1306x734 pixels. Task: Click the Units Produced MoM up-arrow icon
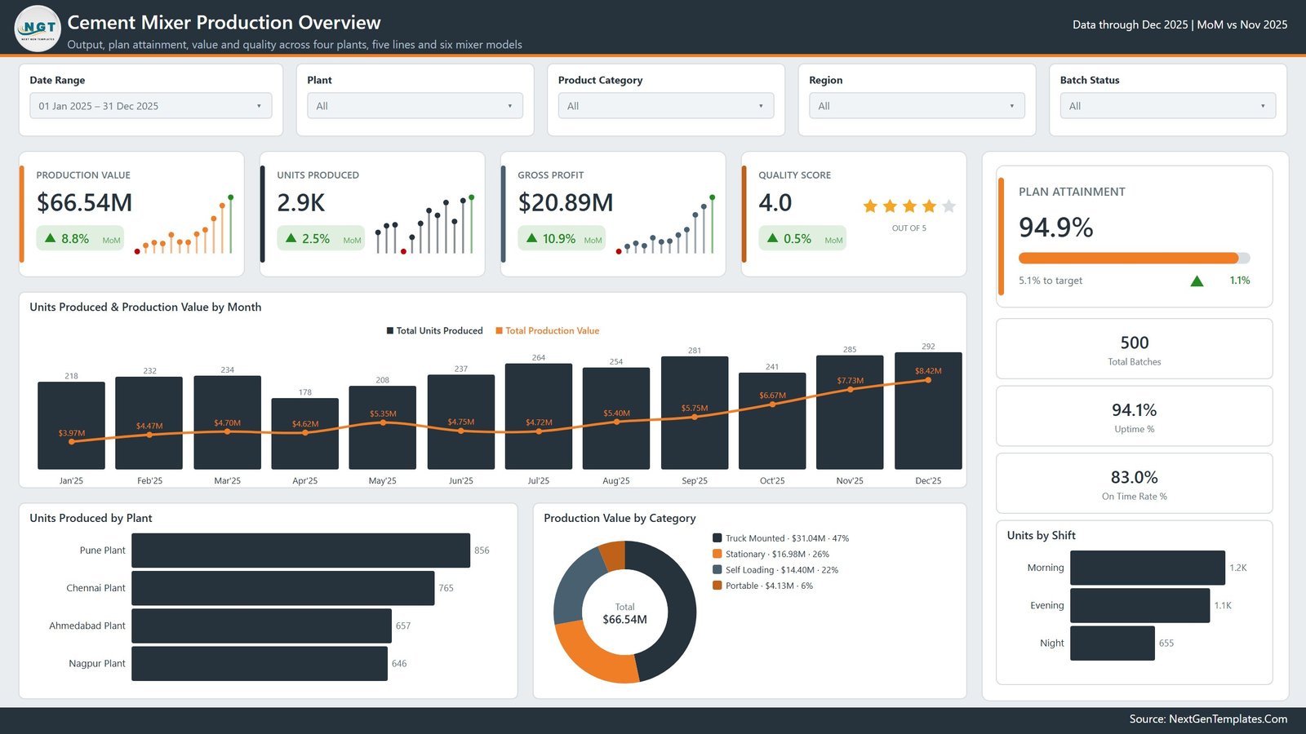click(x=291, y=238)
